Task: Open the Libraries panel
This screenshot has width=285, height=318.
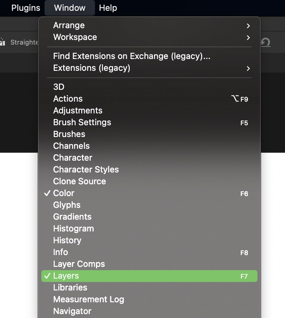Action: (149, 288)
